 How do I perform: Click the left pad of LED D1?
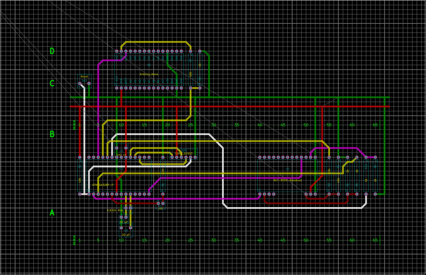click(x=158, y=203)
